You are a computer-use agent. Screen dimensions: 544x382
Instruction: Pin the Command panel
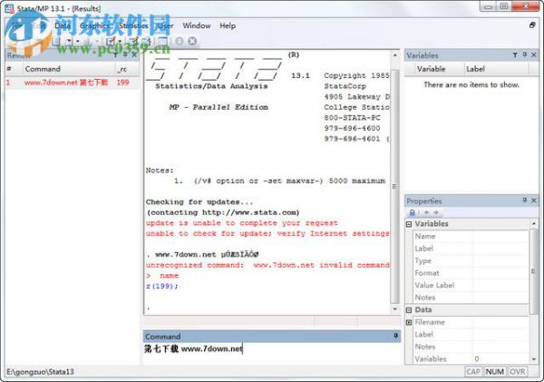click(395, 336)
